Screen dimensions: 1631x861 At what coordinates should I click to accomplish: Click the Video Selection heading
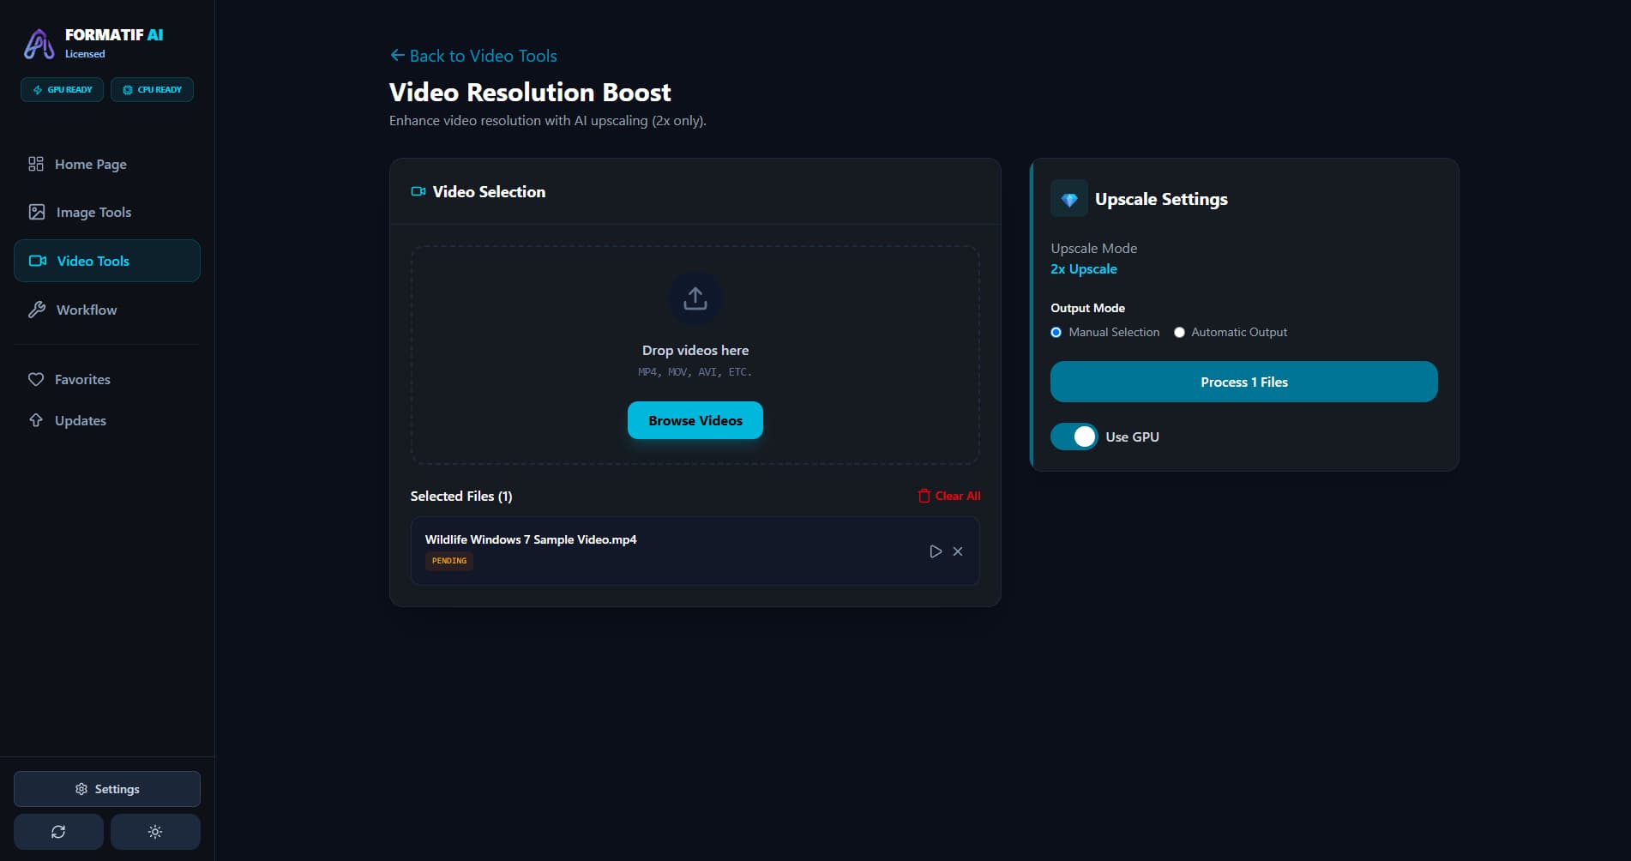489,192
